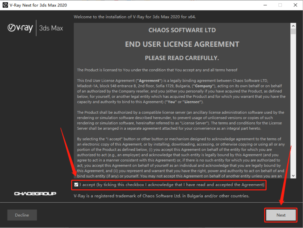The image size is (303, 228).
Task: Click the license scrollbar thumb
Action: [x=293, y=32]
